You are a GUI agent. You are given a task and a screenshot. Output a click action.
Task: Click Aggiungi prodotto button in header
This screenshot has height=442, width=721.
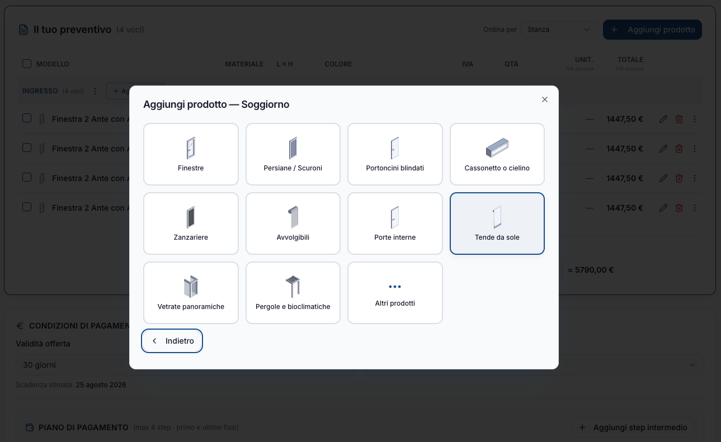652,30
